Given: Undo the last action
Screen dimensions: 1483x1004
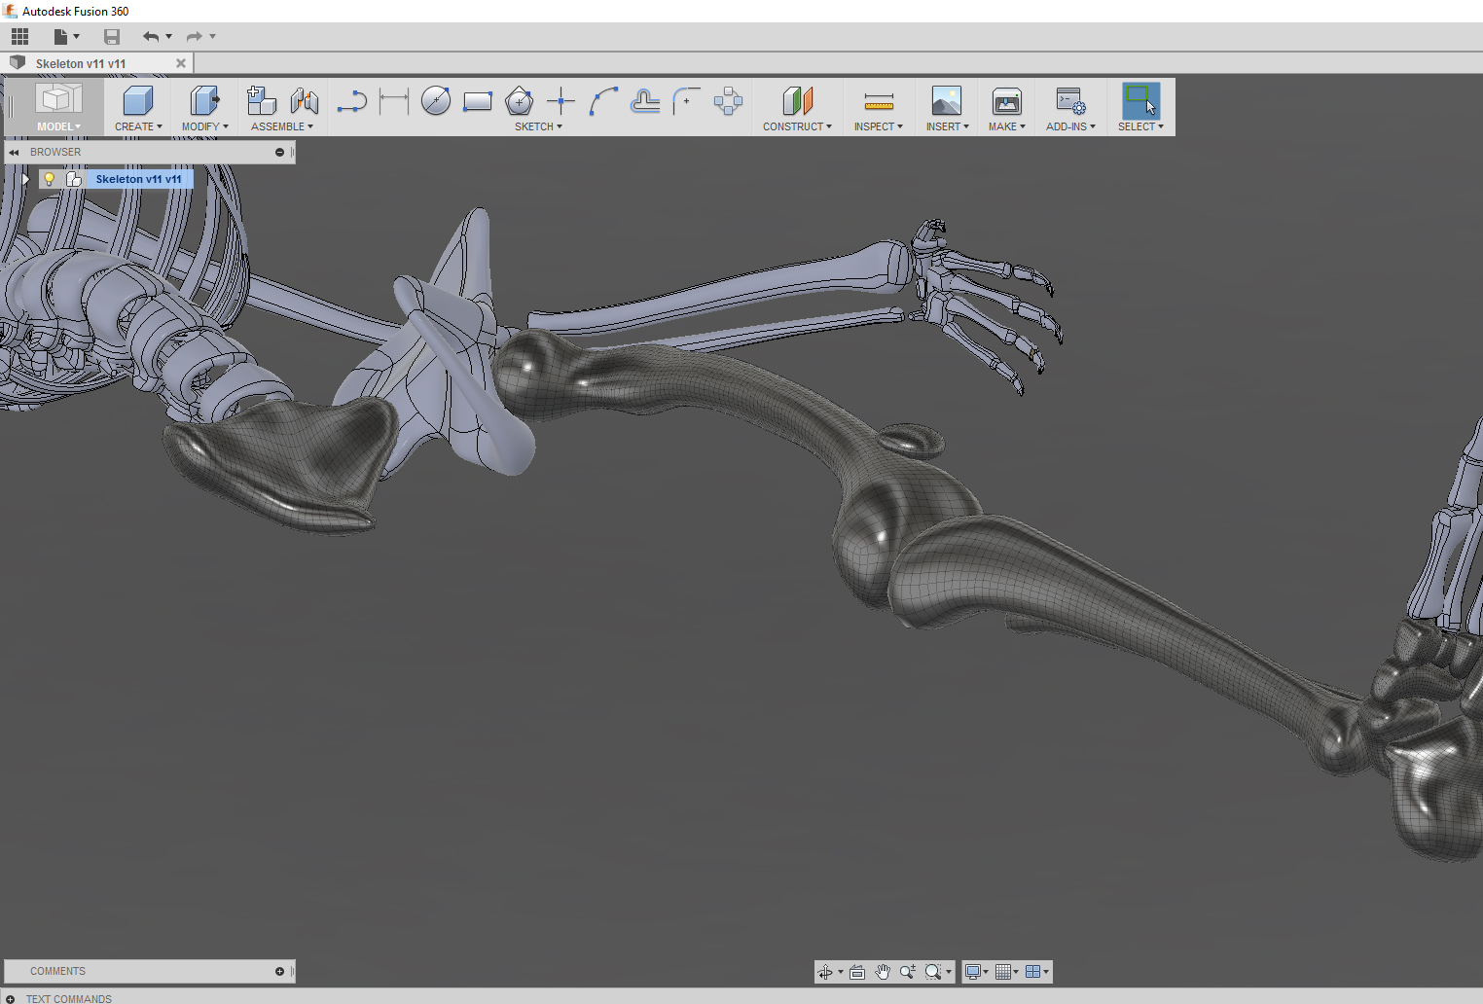Looking at the screenshot, I should click(151, 37).
